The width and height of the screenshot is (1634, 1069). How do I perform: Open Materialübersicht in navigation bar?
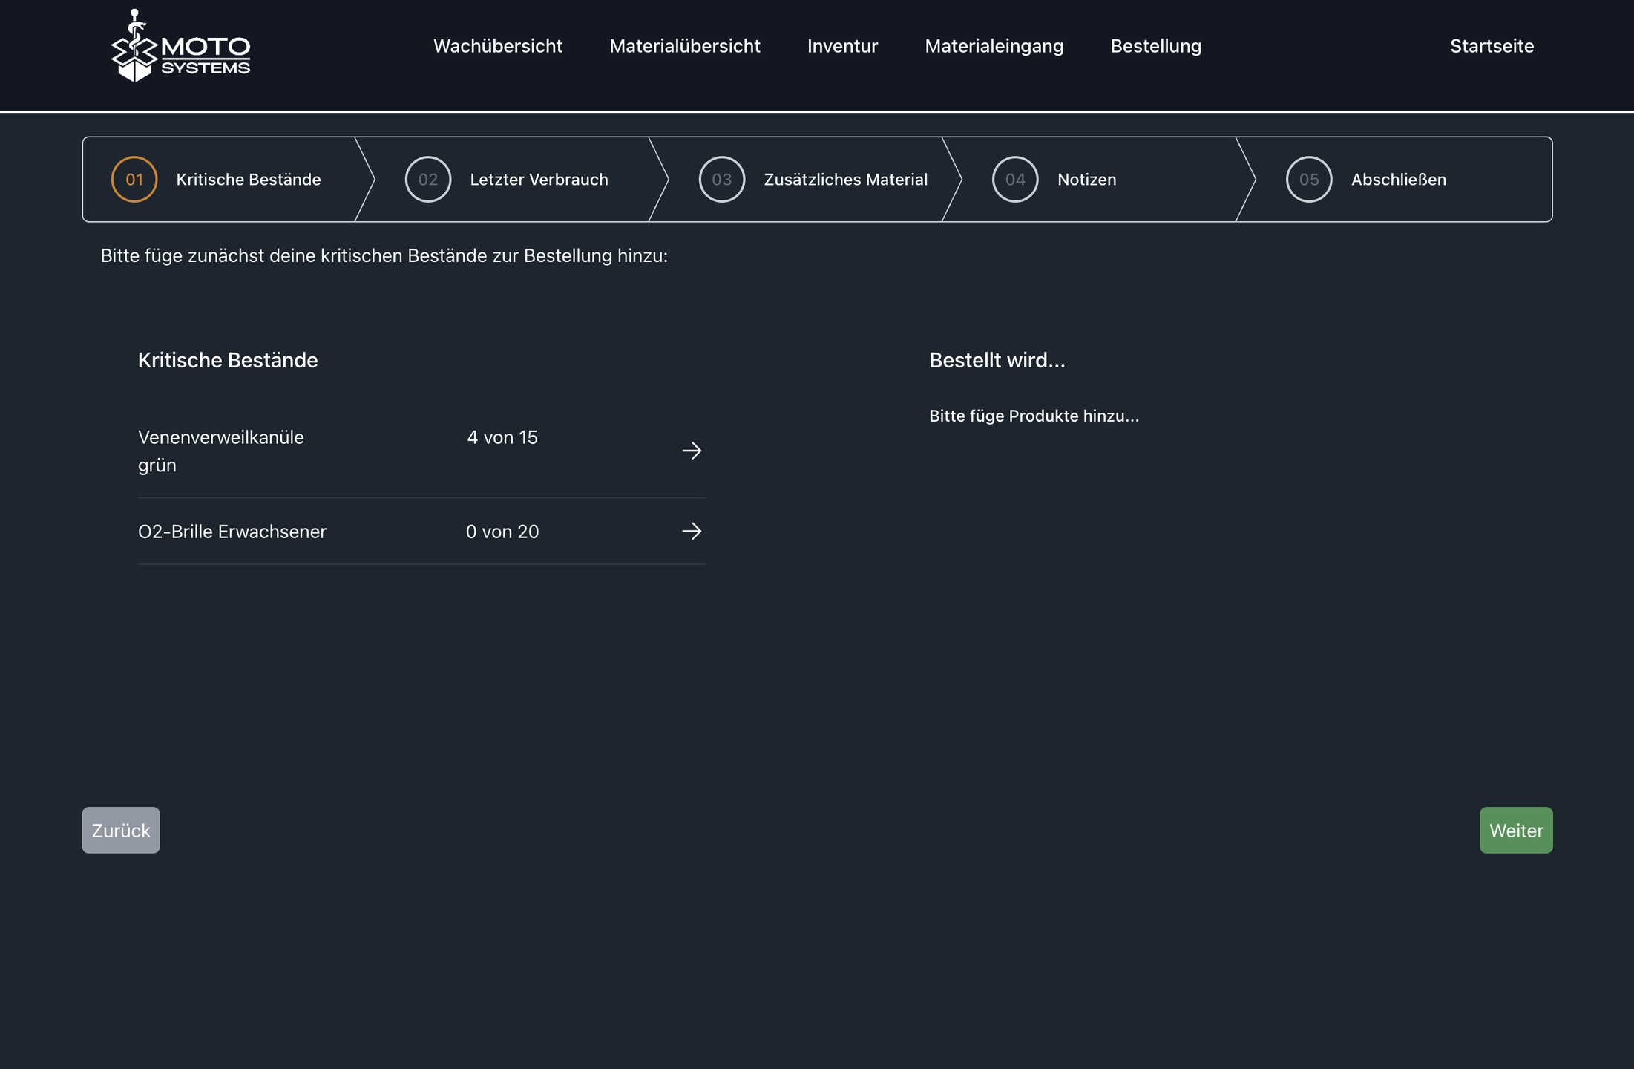tap(684, 46)
